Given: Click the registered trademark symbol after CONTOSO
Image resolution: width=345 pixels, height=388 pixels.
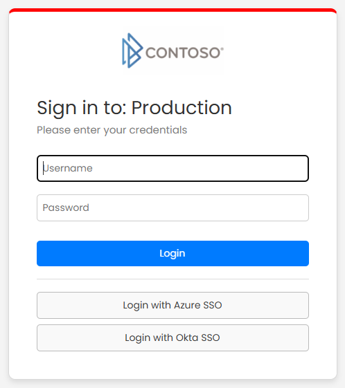Looking at the screenshot, I should 222,49.
